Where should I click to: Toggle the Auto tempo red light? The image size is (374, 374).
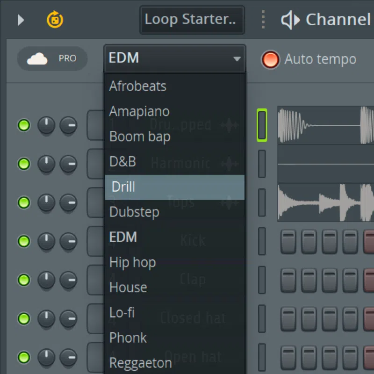(x=270, y=59)
